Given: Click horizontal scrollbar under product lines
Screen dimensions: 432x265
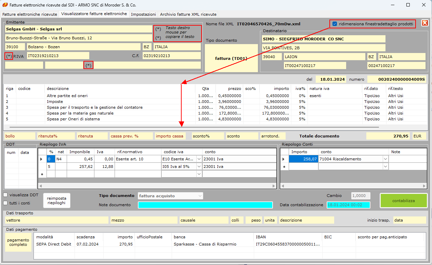Looking at the screenshot, I should point(194,127).
